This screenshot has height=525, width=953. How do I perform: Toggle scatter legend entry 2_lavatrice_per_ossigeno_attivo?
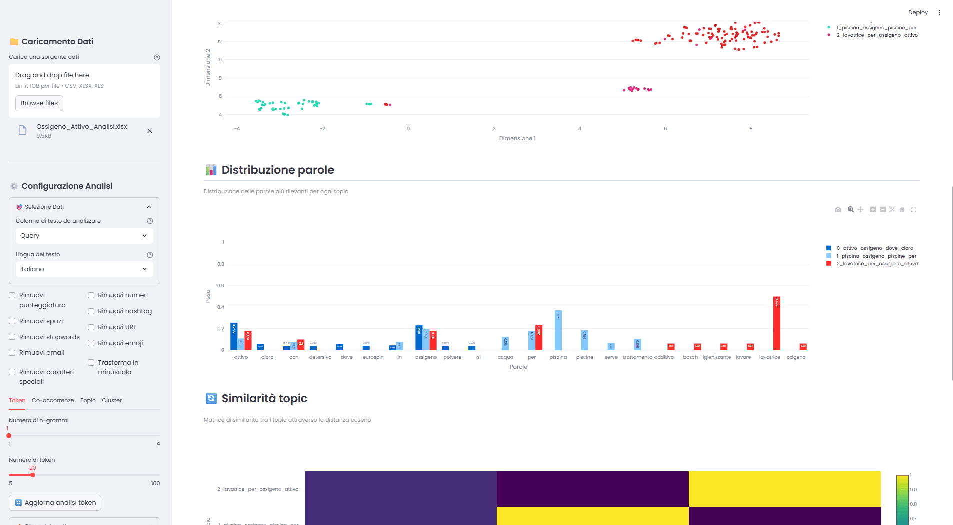(872, 35)
